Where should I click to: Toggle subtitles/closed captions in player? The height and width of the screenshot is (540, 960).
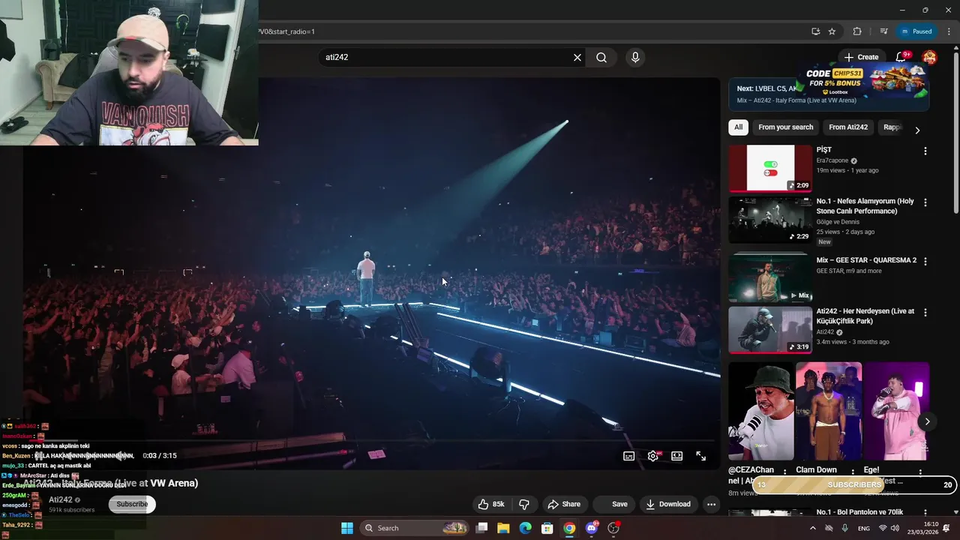pyautogui.click(x=629, y=456)
